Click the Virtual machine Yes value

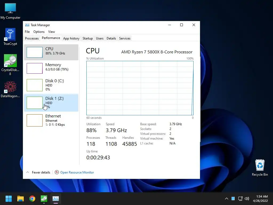172,139
